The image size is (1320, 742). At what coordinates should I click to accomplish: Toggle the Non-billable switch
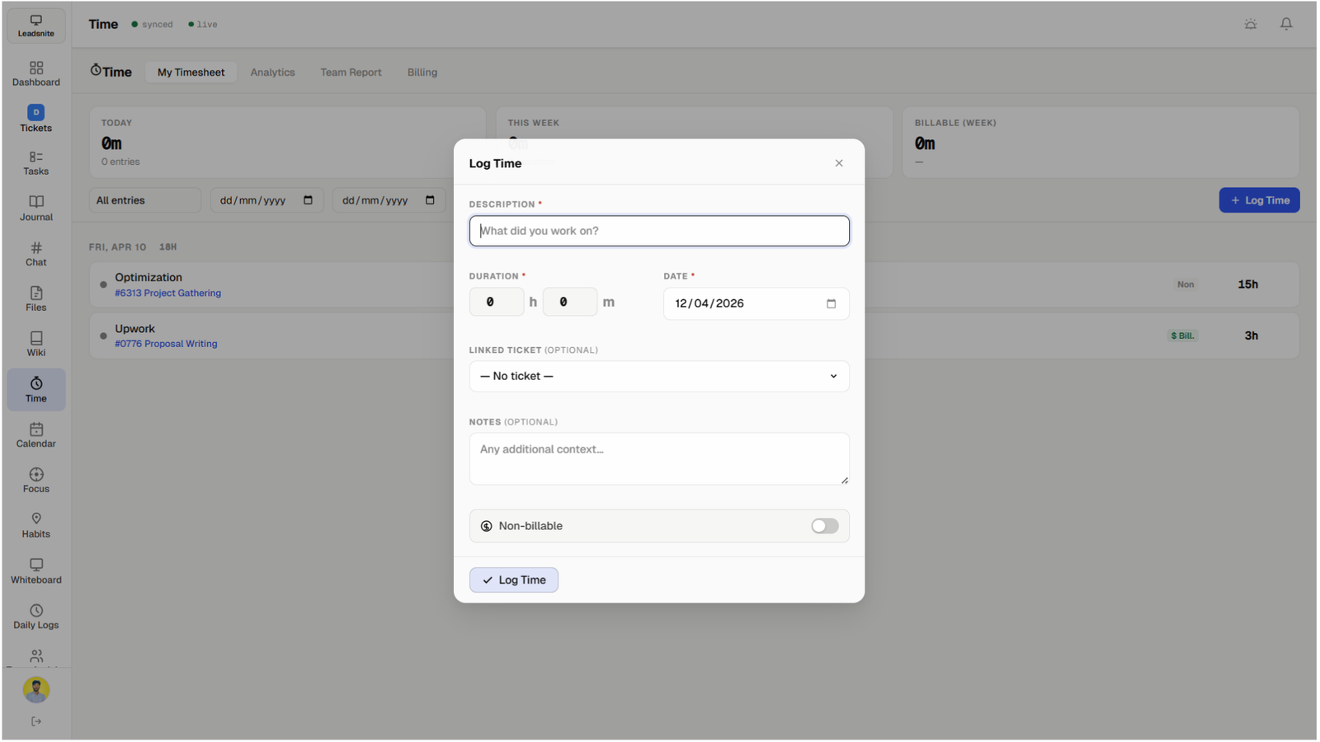pos(823,526)
